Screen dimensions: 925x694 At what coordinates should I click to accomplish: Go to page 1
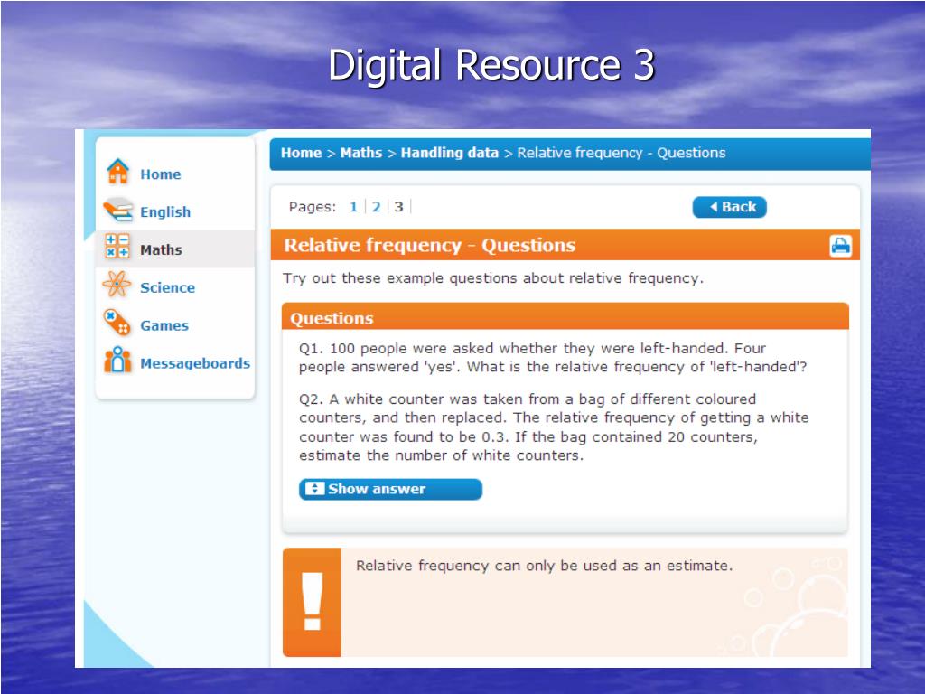click(x=353, y=207)
